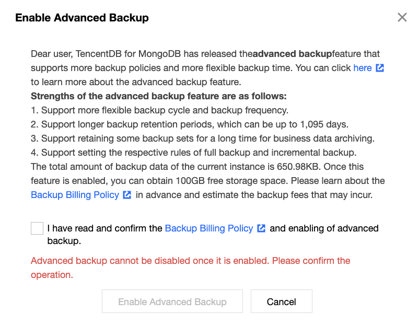The width and height of the screenshot is (419, 325).
Task: Click external icon after the paragraph's Backup Billing Policy
Action: [x=127, y=195]
